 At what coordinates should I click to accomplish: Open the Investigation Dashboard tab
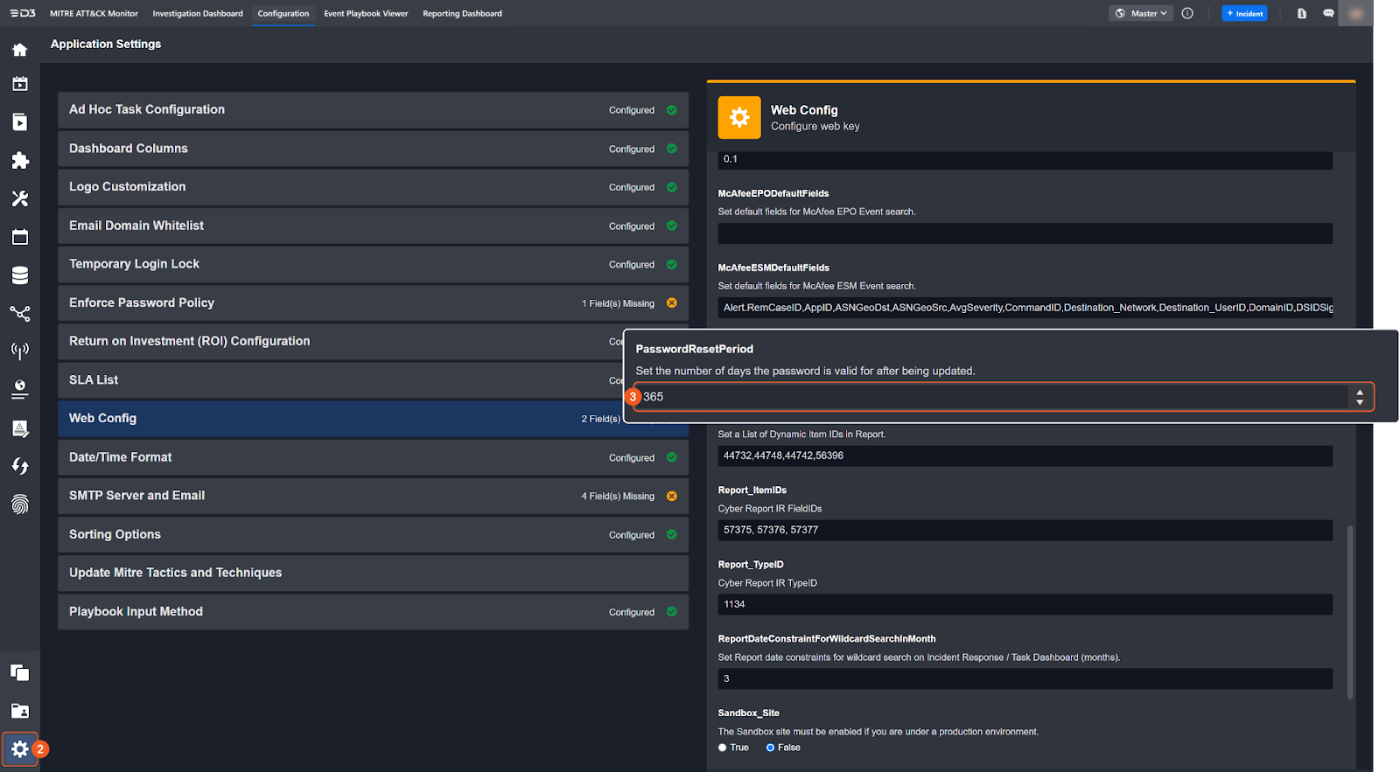[x=198, y=13]
